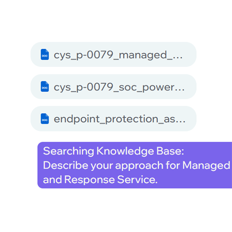Open the endpoint_protection_as… document chip

tap(114, 119)
